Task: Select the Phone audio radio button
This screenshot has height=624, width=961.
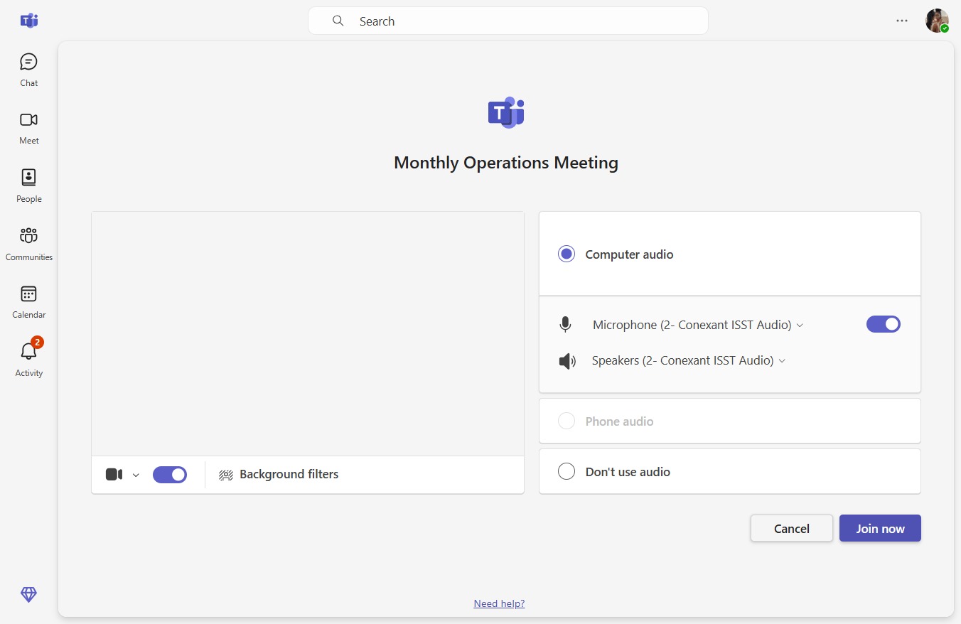Action: (x=567, y=421)
